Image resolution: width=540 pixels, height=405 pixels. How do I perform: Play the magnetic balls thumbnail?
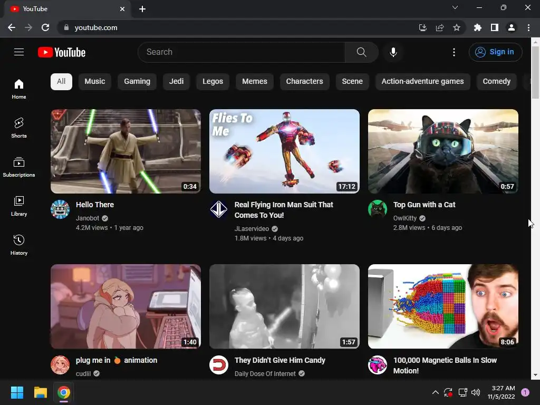point(443,306)
